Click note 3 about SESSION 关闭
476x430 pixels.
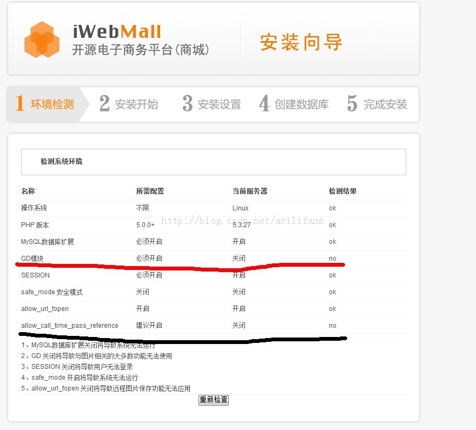[x=77, y=367]
